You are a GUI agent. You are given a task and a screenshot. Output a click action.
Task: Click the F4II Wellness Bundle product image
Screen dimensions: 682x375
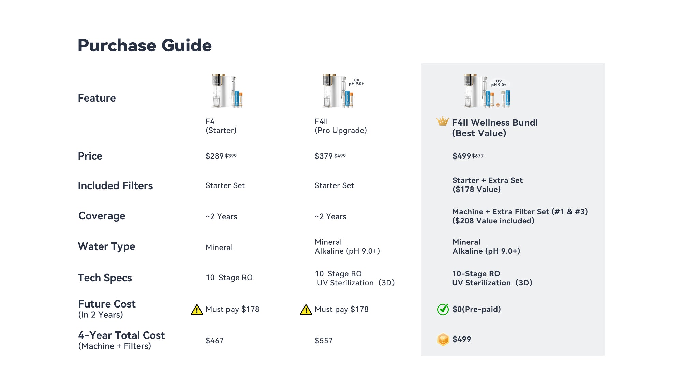click(x=487, y=91)
